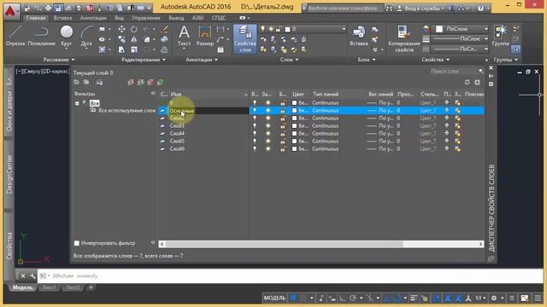Select Все используемые слои filter
This screenshot has height=307, width=547.
(x=126, y=110)
